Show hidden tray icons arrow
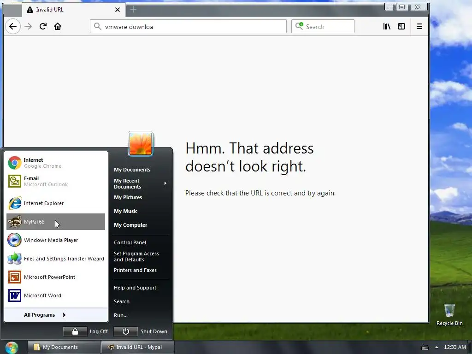472x354 pixels. 437,348
